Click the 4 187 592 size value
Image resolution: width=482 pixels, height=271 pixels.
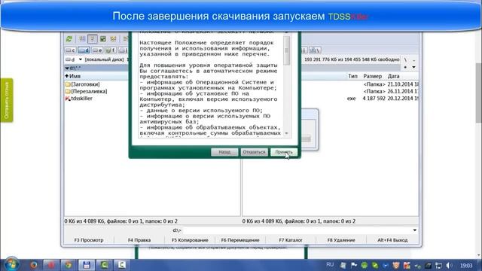coord(374,99)
